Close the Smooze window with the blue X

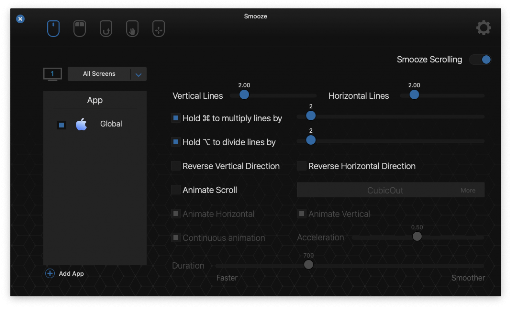pyautogui.click(x=20, y=19)
